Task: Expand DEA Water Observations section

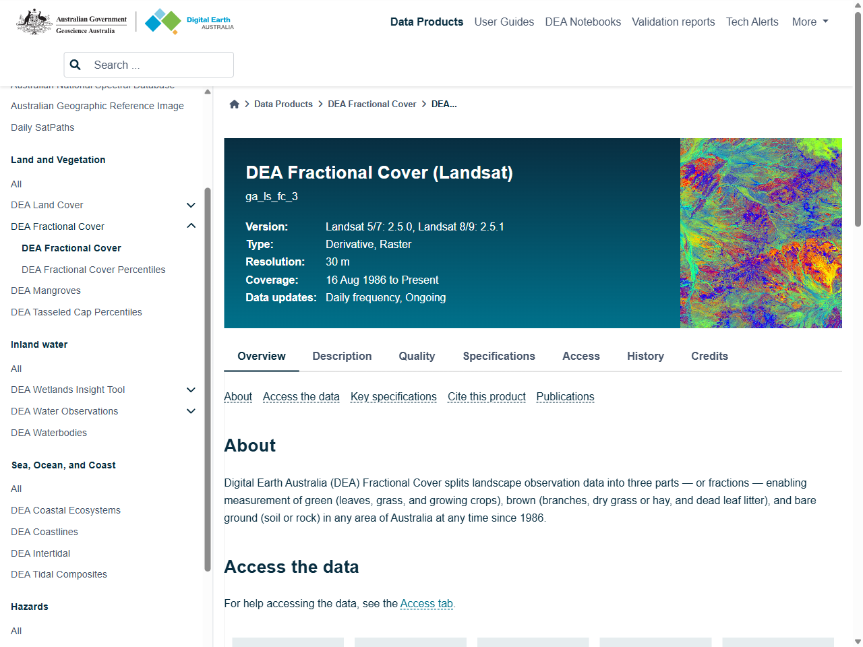Action: [191, 411]
